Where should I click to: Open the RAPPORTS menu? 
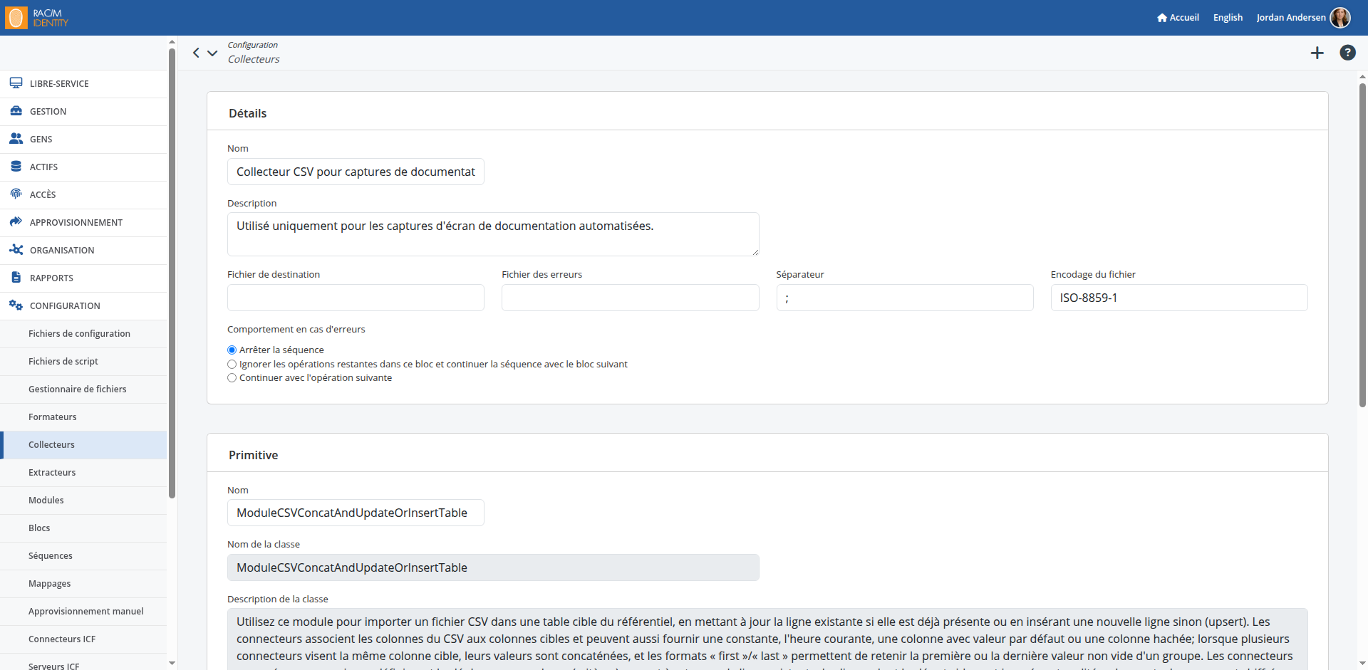coord(83,278)
